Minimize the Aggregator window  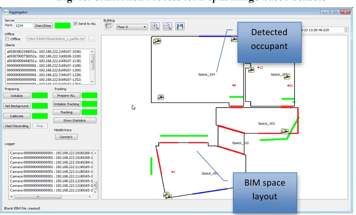pos(325,12)
